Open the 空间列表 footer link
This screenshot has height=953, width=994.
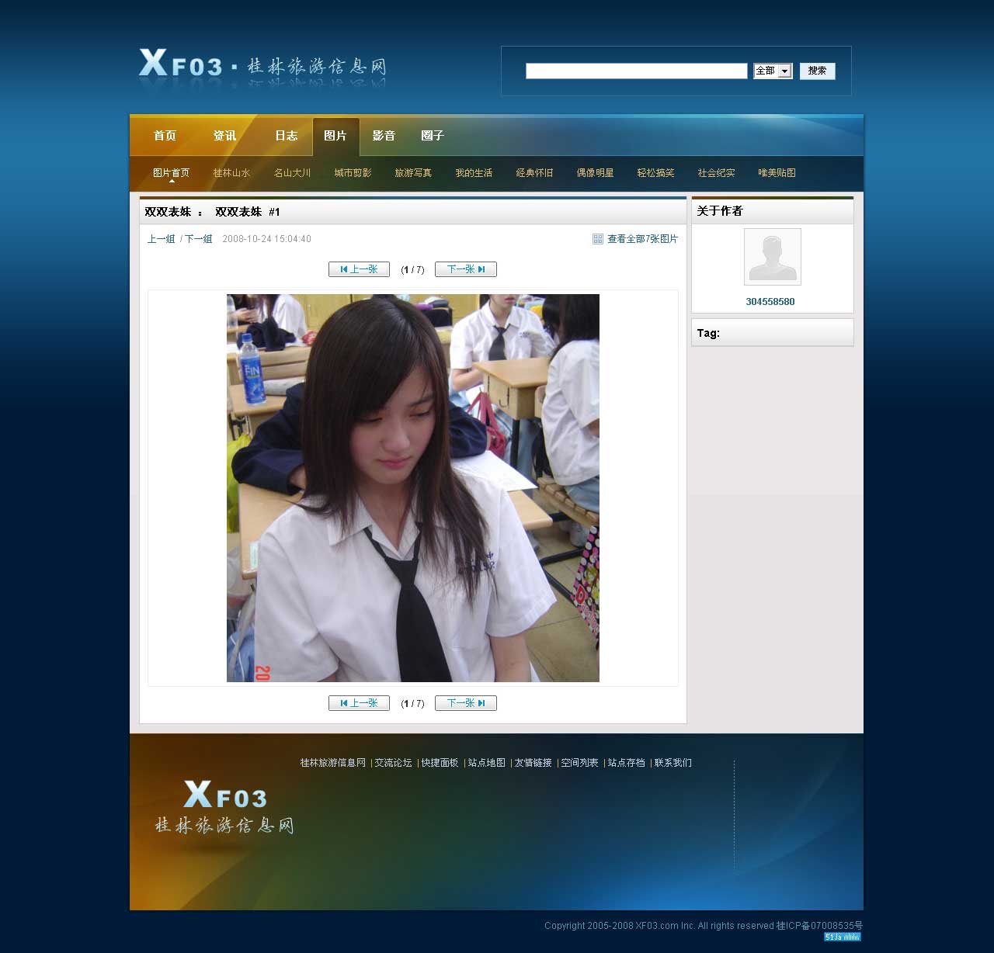pos(579,763)
